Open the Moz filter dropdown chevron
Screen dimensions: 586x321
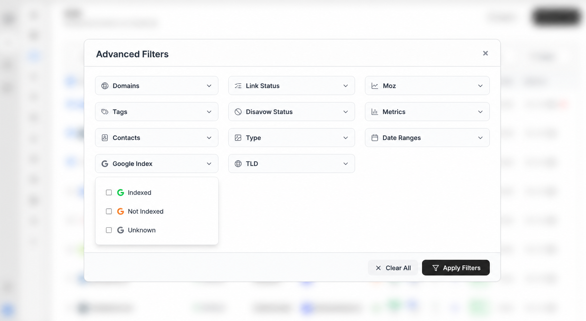click(x=481, y=86)
